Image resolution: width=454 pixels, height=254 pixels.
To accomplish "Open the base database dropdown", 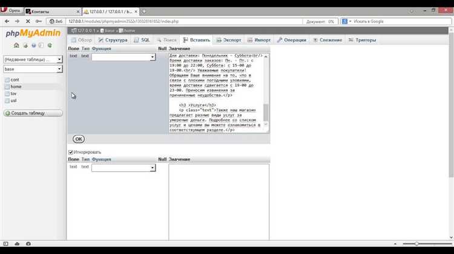I will [x=33, y=69].
